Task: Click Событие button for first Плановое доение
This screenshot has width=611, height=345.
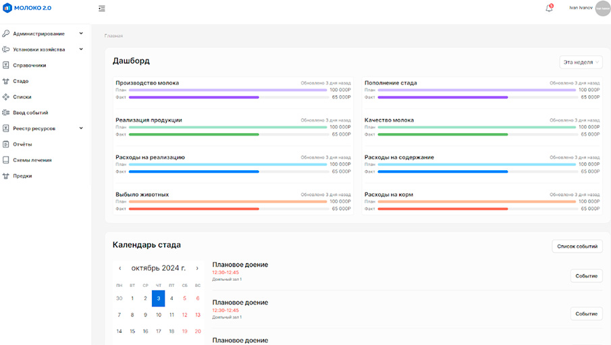Action: (x=587, y=275)
